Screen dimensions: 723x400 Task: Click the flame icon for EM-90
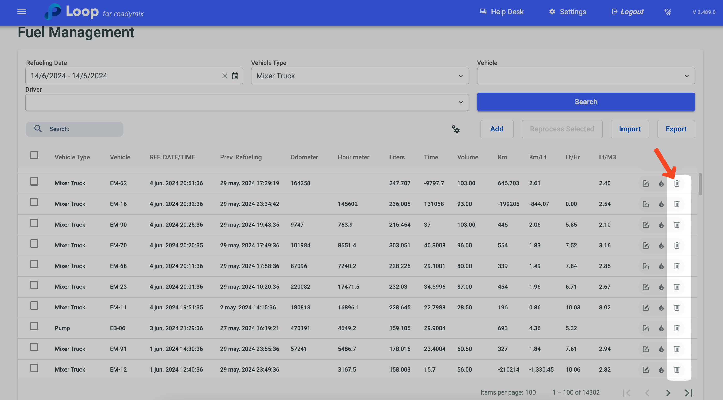coord(661,225)
